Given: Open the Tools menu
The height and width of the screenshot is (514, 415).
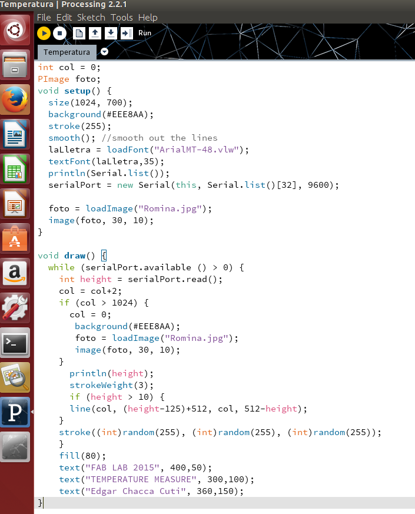Looking at the screenshot, I should coord(122,18).
